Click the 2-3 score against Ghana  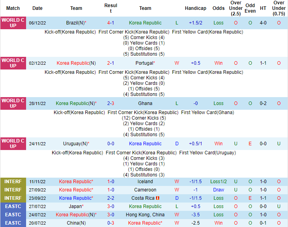[x=111, y=103]
